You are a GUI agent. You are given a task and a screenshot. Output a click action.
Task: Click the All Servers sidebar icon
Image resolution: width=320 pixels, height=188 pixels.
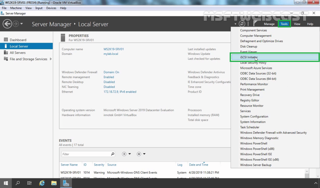point(6,52)
